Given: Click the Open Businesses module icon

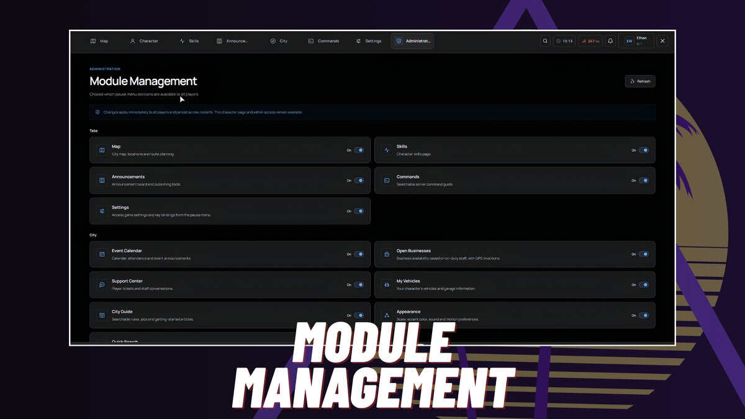Looking at the screenshot, I should click(387, 255).
